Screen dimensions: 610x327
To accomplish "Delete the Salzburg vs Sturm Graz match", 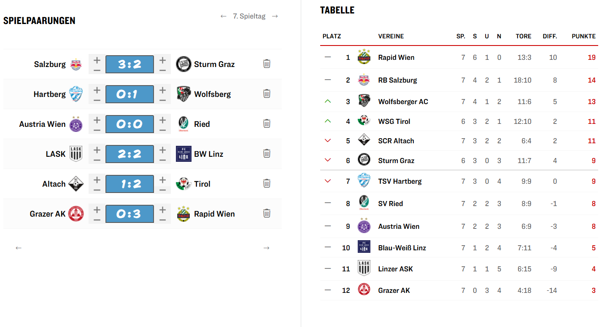I will coord(267,64).
